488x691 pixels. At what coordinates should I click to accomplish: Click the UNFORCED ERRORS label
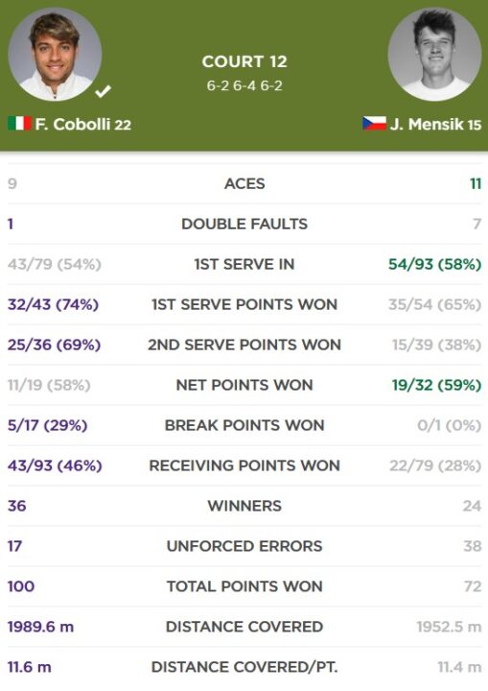[x=244, y=546]
